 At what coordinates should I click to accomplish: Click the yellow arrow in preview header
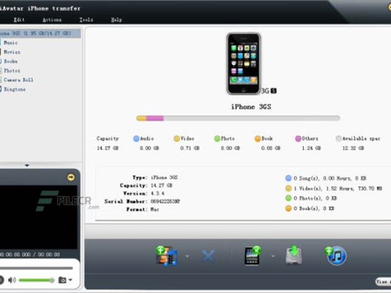coord(71,177)
